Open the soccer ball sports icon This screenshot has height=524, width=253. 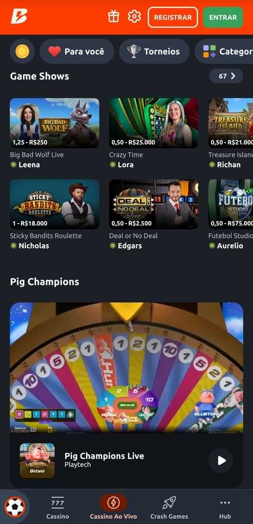pyautogui.click(x=15, y=507)
